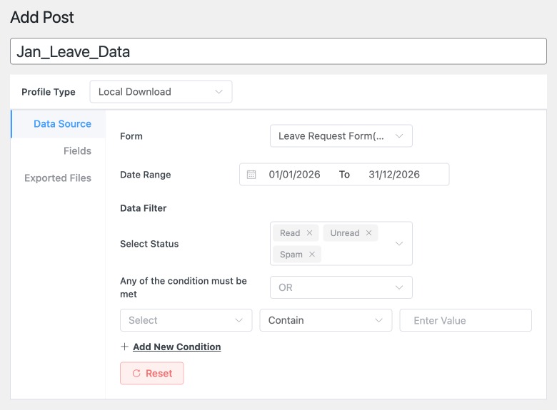Click the calendar icon in Date Range
Image resolution: width=557 pixels, height=410 pixels.
click(x=251, y=175)
